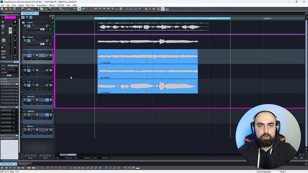Open the Effects menu
This screenshot has width=308, height=173.
(x=52, y=5)
